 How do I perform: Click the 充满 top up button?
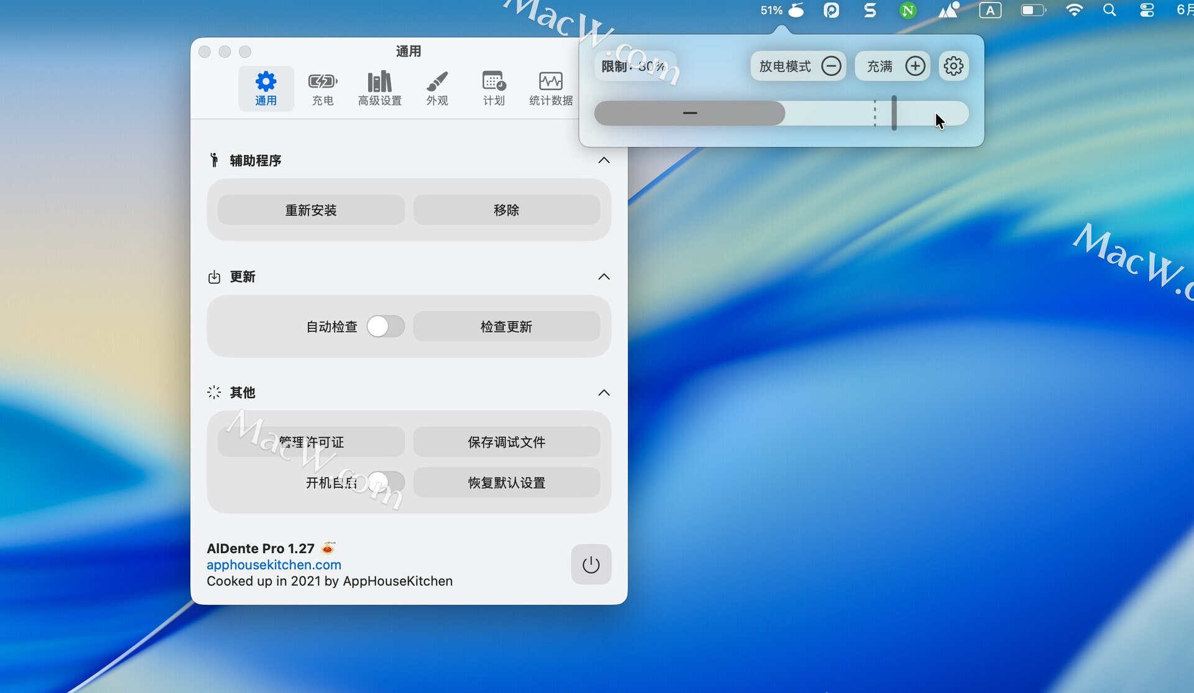pos(893,66)
